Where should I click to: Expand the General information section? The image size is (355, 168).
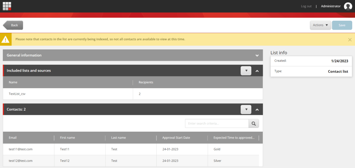pyautogui.click(x=257, y=55)
